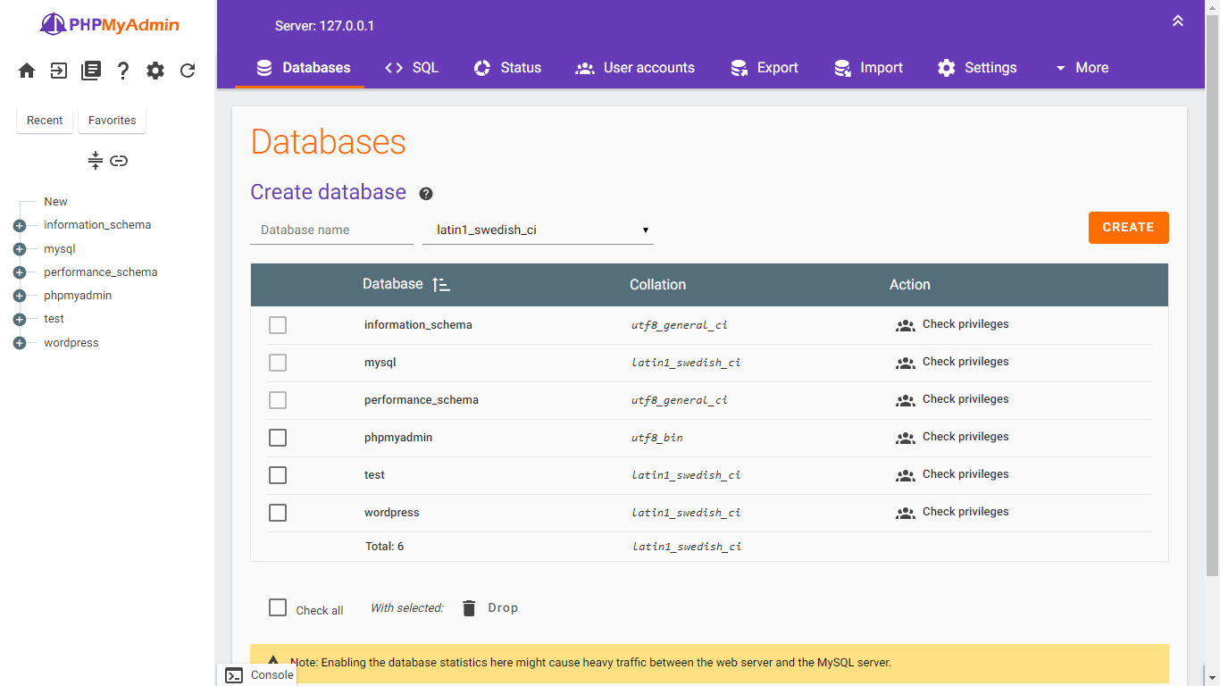The image size is (1220, 686).
Task: Click privileges icon for information_schema row
Action: click(906, 326)
